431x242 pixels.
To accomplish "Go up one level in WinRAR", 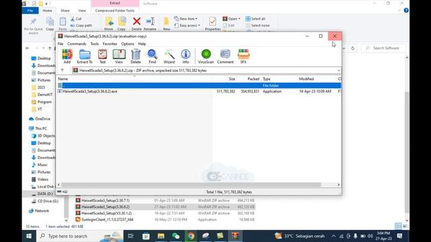I will pyautogui.click(x=63, y=70).
